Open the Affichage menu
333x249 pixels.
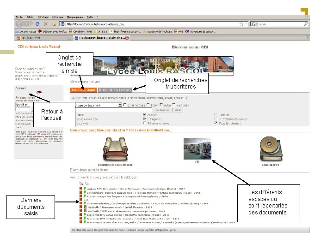pyautogui.click(x=43, y=17)
